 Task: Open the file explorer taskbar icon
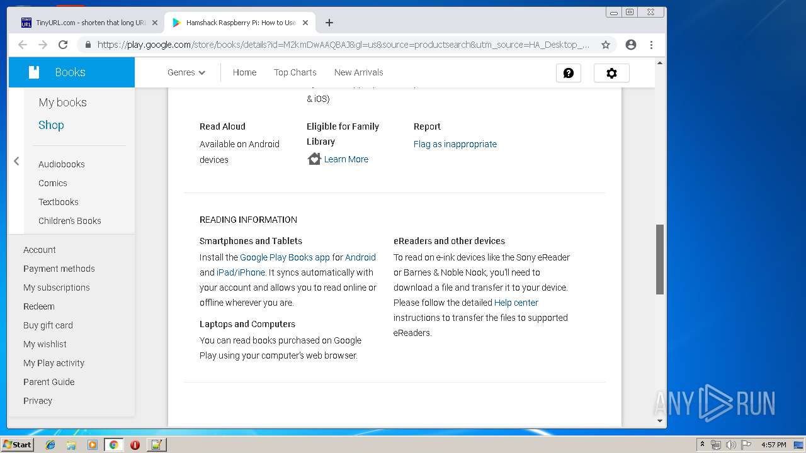click(71, 445)
